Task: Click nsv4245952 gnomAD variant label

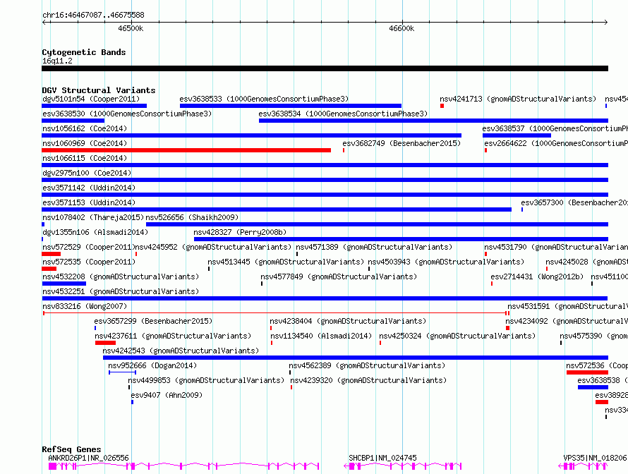Action: [214, 247]
